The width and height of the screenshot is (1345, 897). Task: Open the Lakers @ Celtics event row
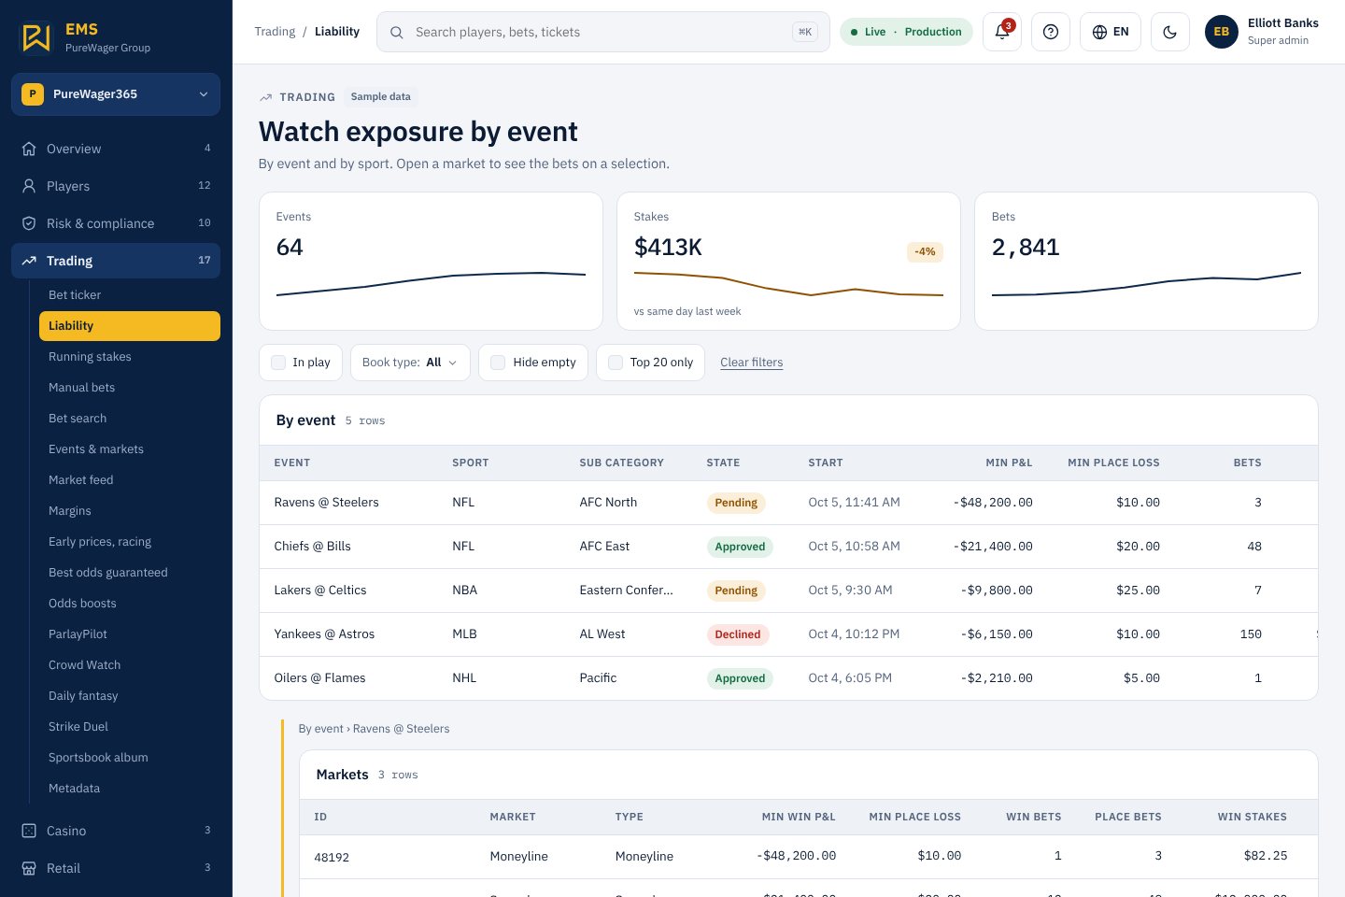(x=788, y=591)
